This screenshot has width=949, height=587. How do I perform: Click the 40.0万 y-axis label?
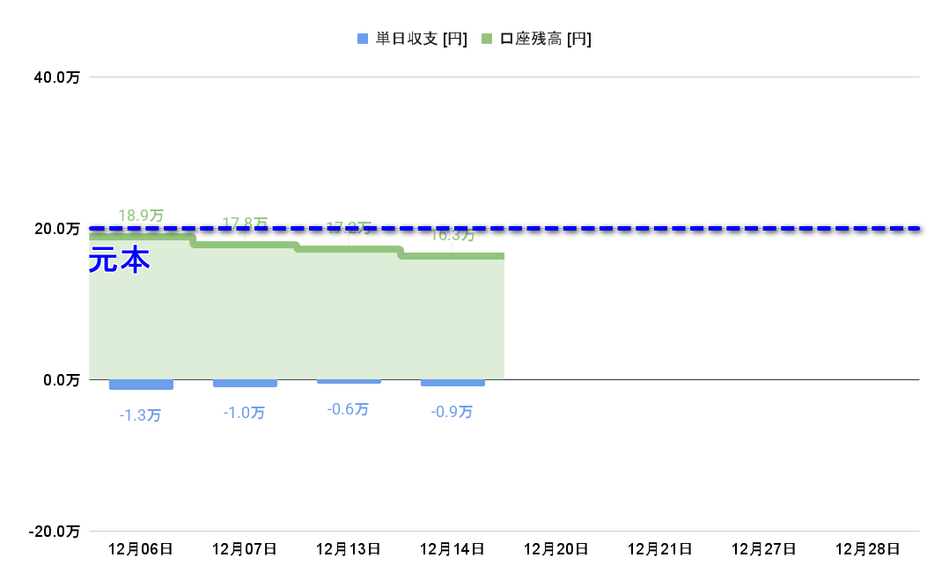coord(56,77)
